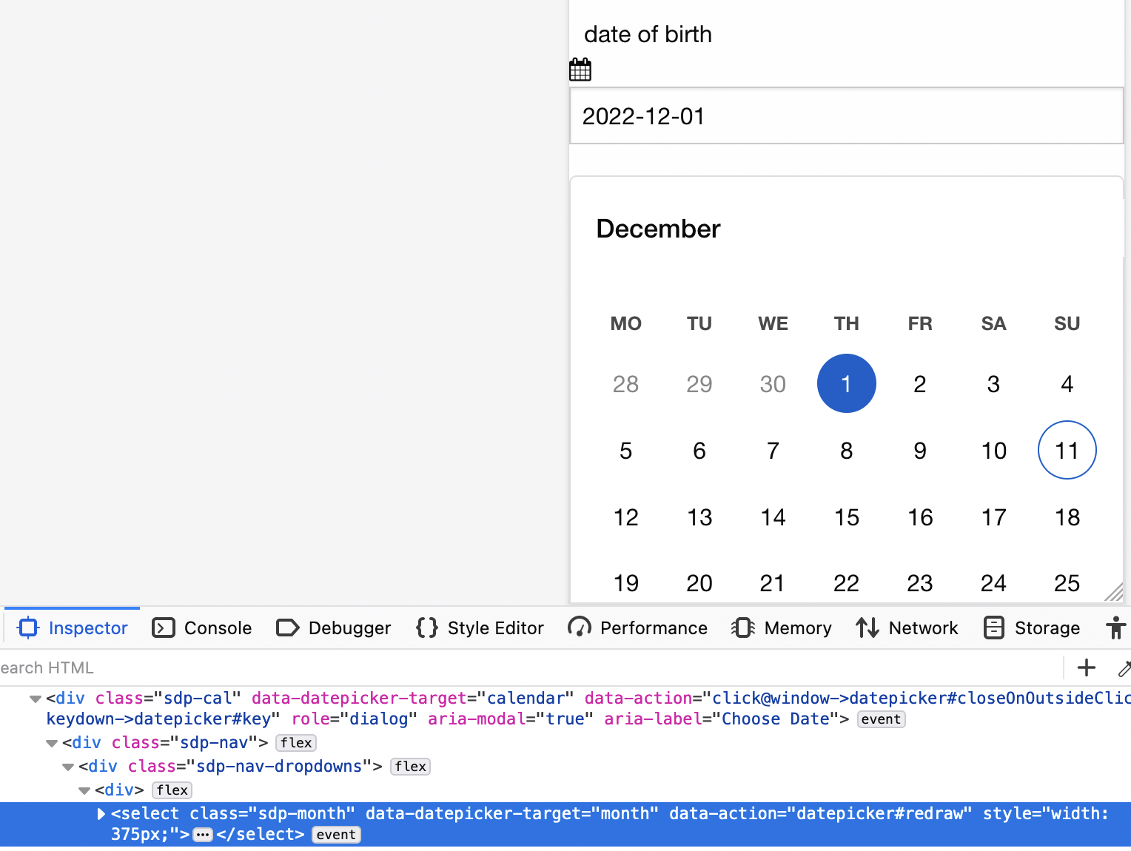Click the calendar icon below date of birth
Screen dimensions: 1131x851
pyautogui.click(x=580, y=69)
